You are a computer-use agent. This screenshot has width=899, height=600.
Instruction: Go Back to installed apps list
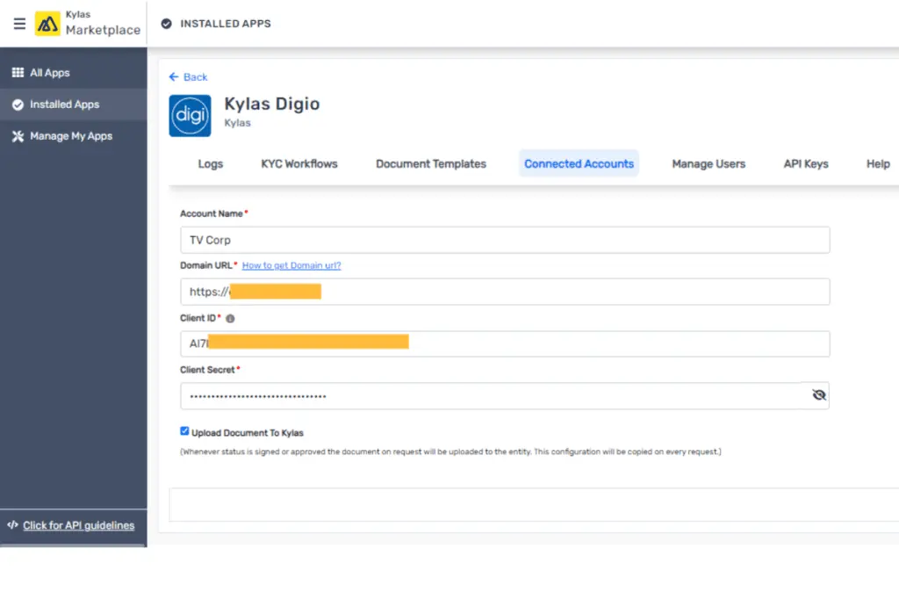coord(188,76)
